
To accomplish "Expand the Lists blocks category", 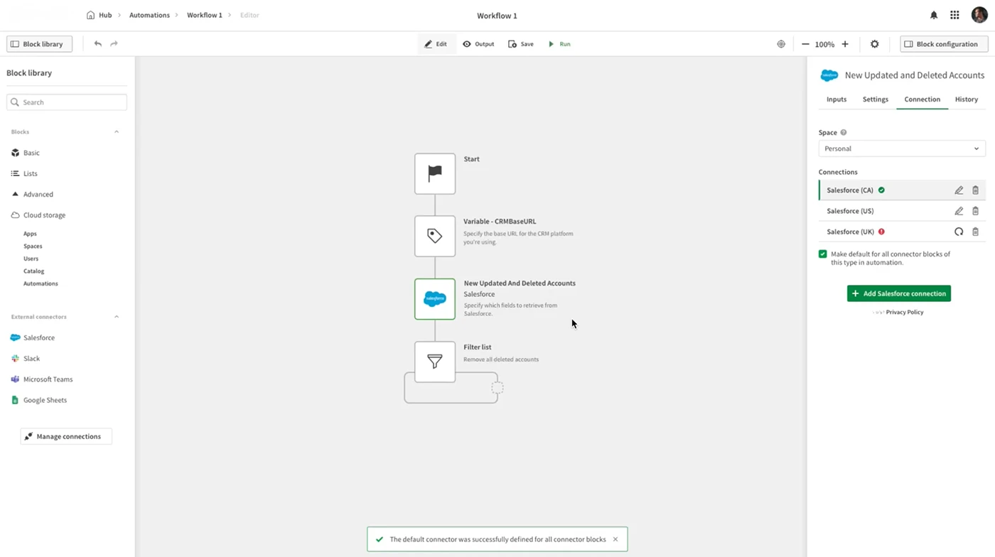I will (30, 173).
